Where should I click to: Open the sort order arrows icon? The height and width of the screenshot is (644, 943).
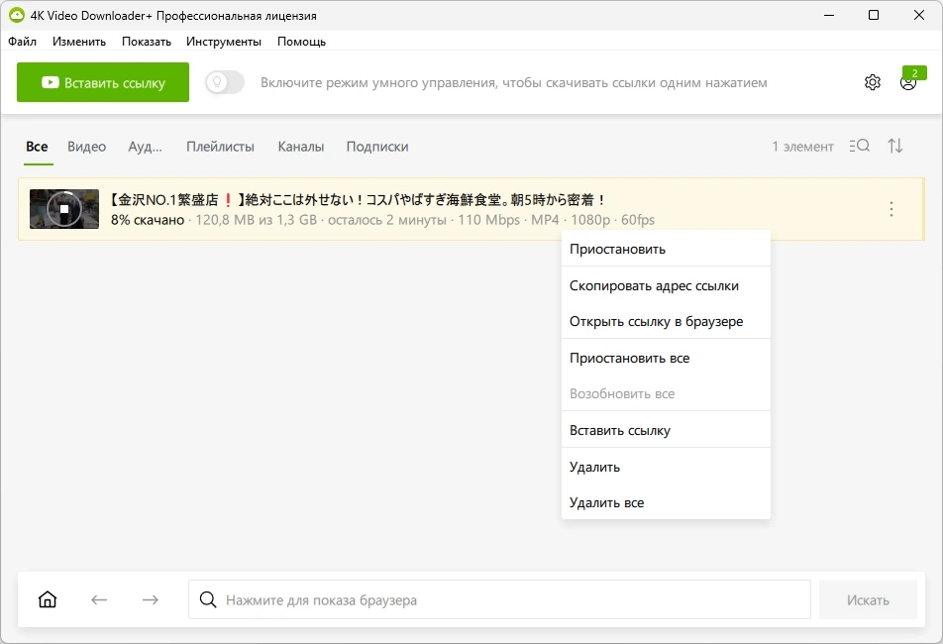(x=894, y=146)
